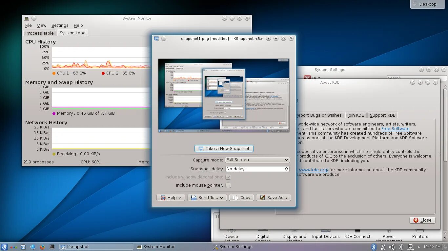Image resolution: width=448 pixels, height=251 pixels.
Task: Switch to the Support KDE tab
Action: coord(382,115)
